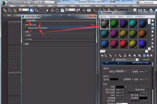Click the 按名称搜索 search field in browser

61,21
